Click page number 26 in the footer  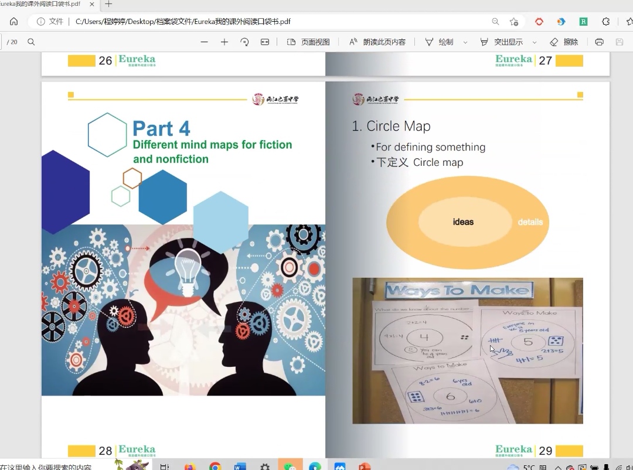(x=105, y=60)
